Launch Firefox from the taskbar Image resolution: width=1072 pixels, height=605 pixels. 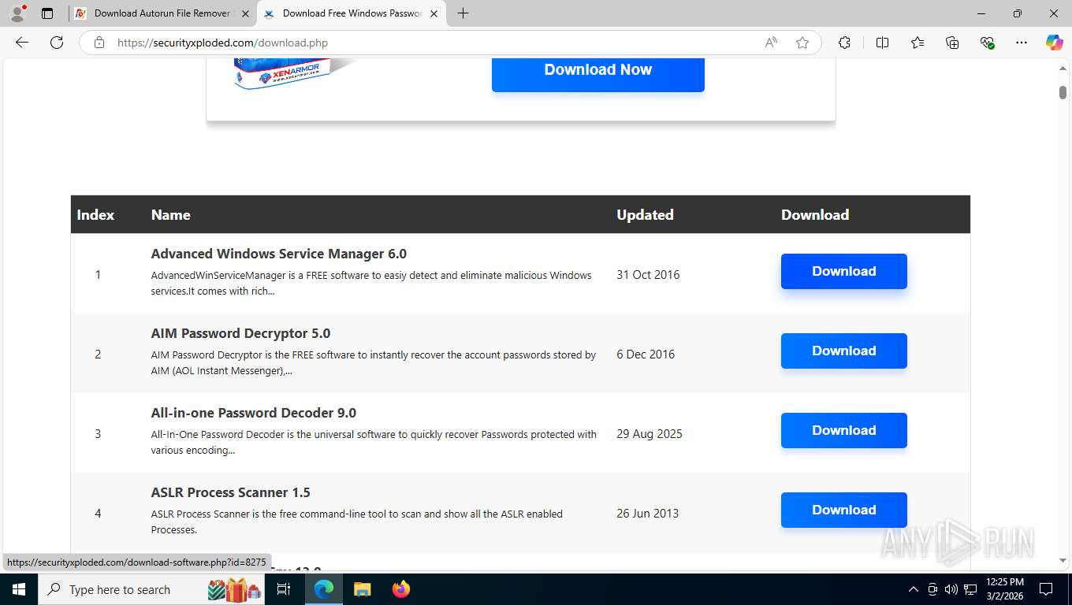pos(401,589)
